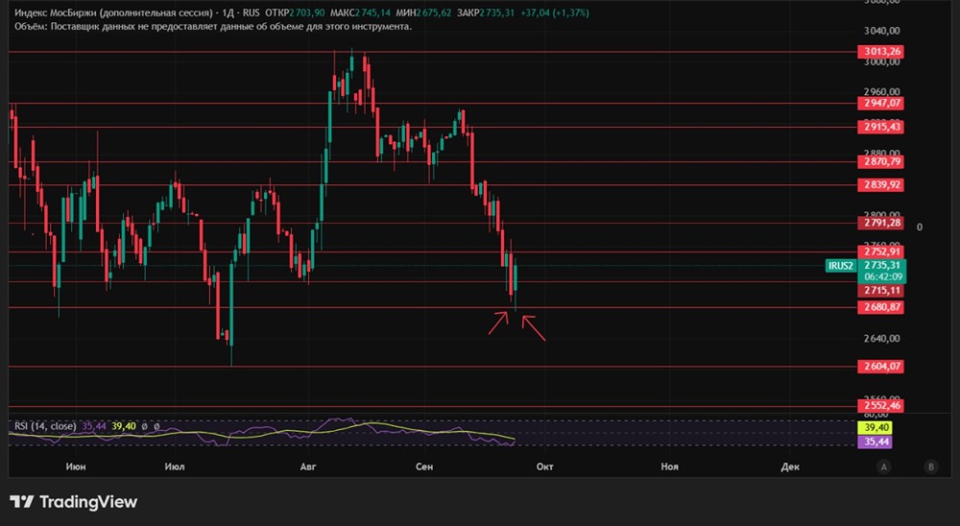The width and height of the screenshot is (960, 526).
Task: Click the low value 2675,62 after 'МИН'
Action: [434, 12]
